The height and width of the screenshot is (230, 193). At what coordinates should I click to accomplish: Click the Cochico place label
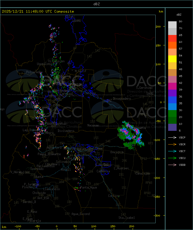pyautogui.click(x=114, y=196)
